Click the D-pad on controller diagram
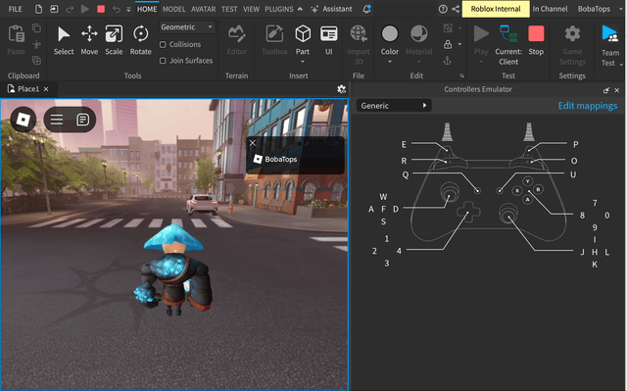Viewport: 627px width, 391px height. point(468,211)
